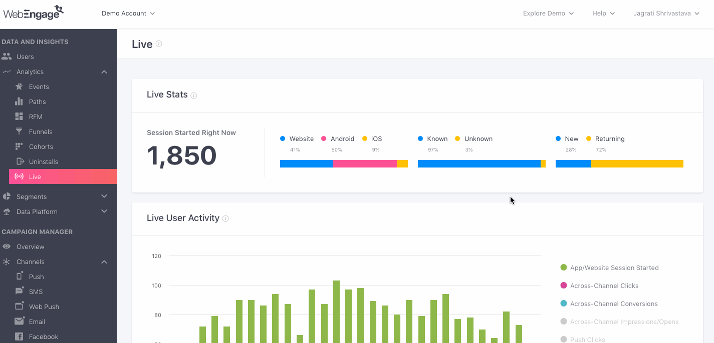Image resolution: width=714 pixels, height=343 pixels.
Task: Click the Campaign Manager section header
Action: [37, 231]
